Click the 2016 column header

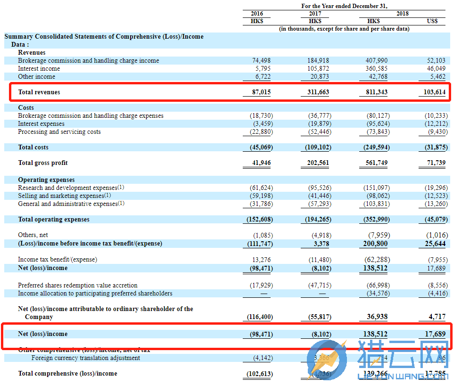coord(257,14)
